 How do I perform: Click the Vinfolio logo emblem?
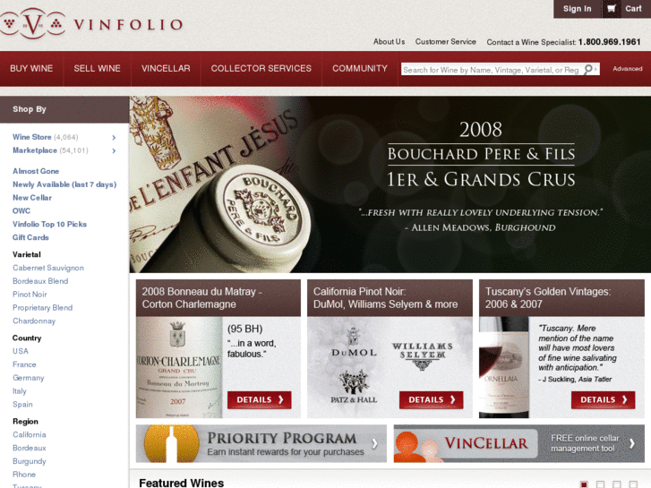pyautogui.click(x=32, y=23)
